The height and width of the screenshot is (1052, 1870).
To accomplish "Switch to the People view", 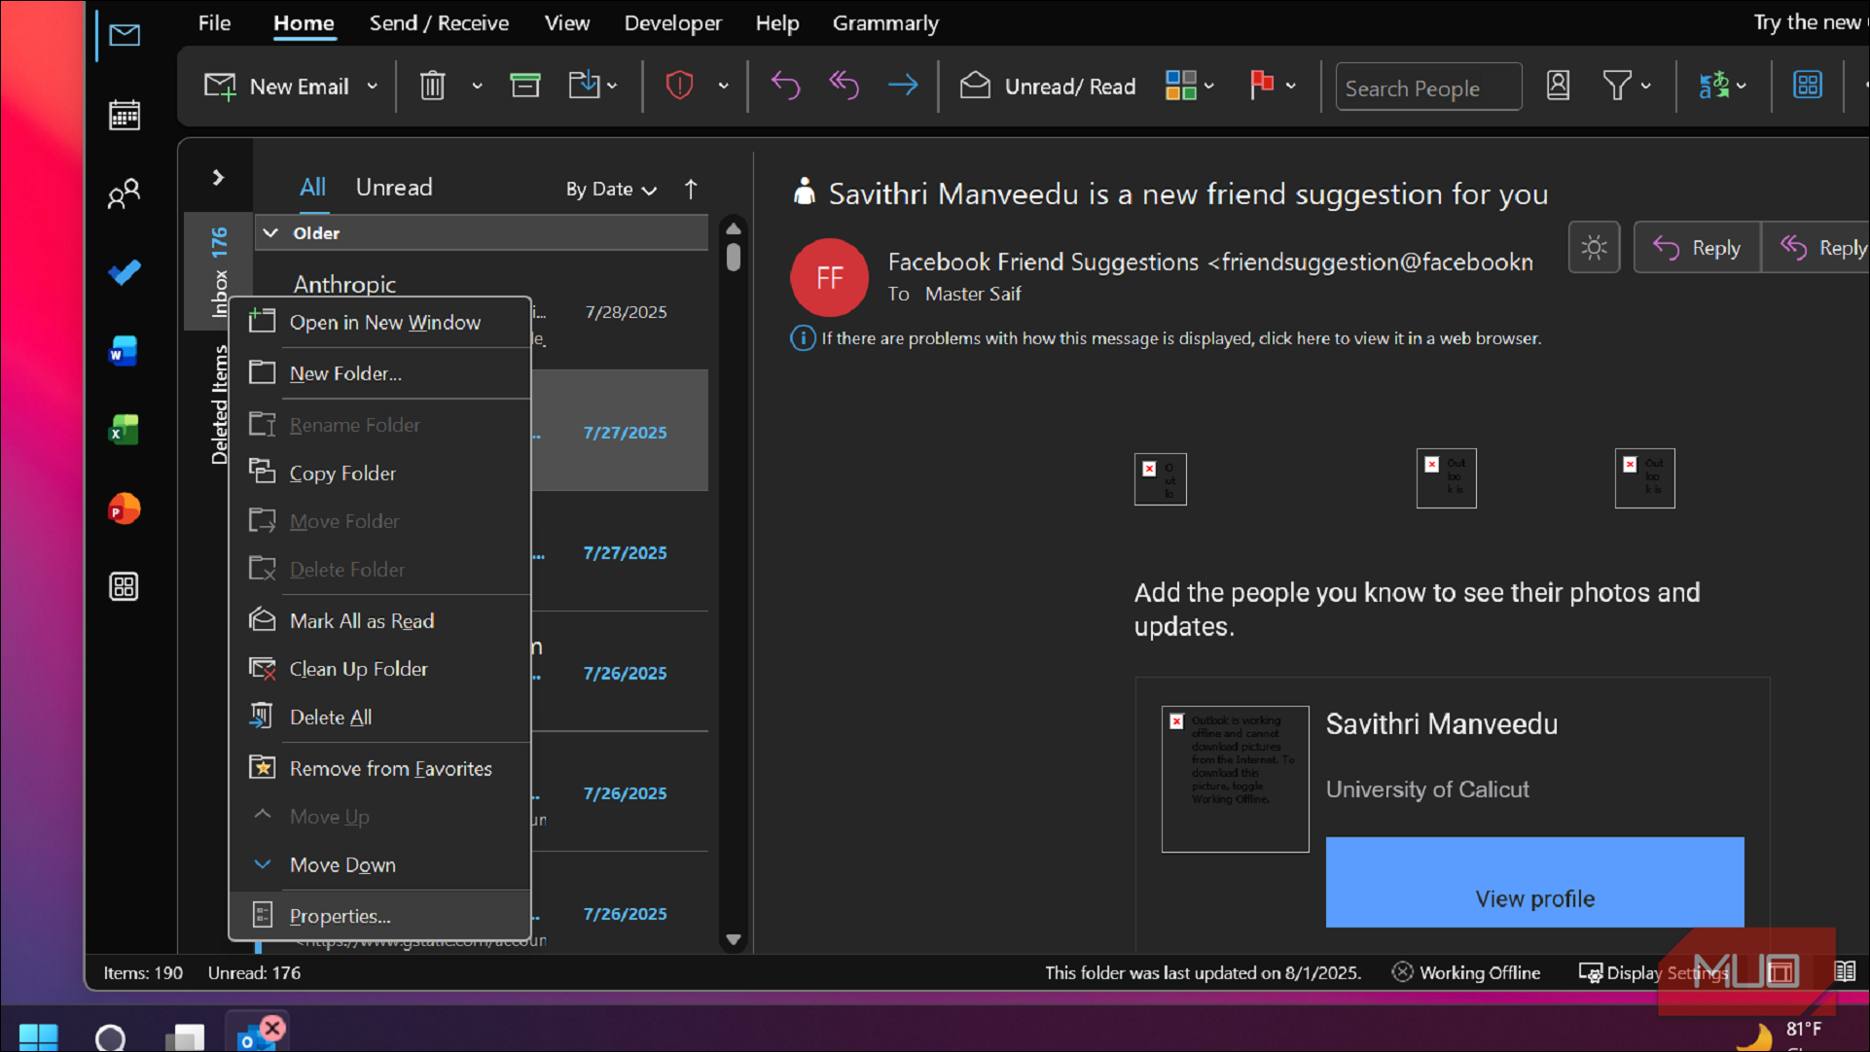I will click(124, 193).
